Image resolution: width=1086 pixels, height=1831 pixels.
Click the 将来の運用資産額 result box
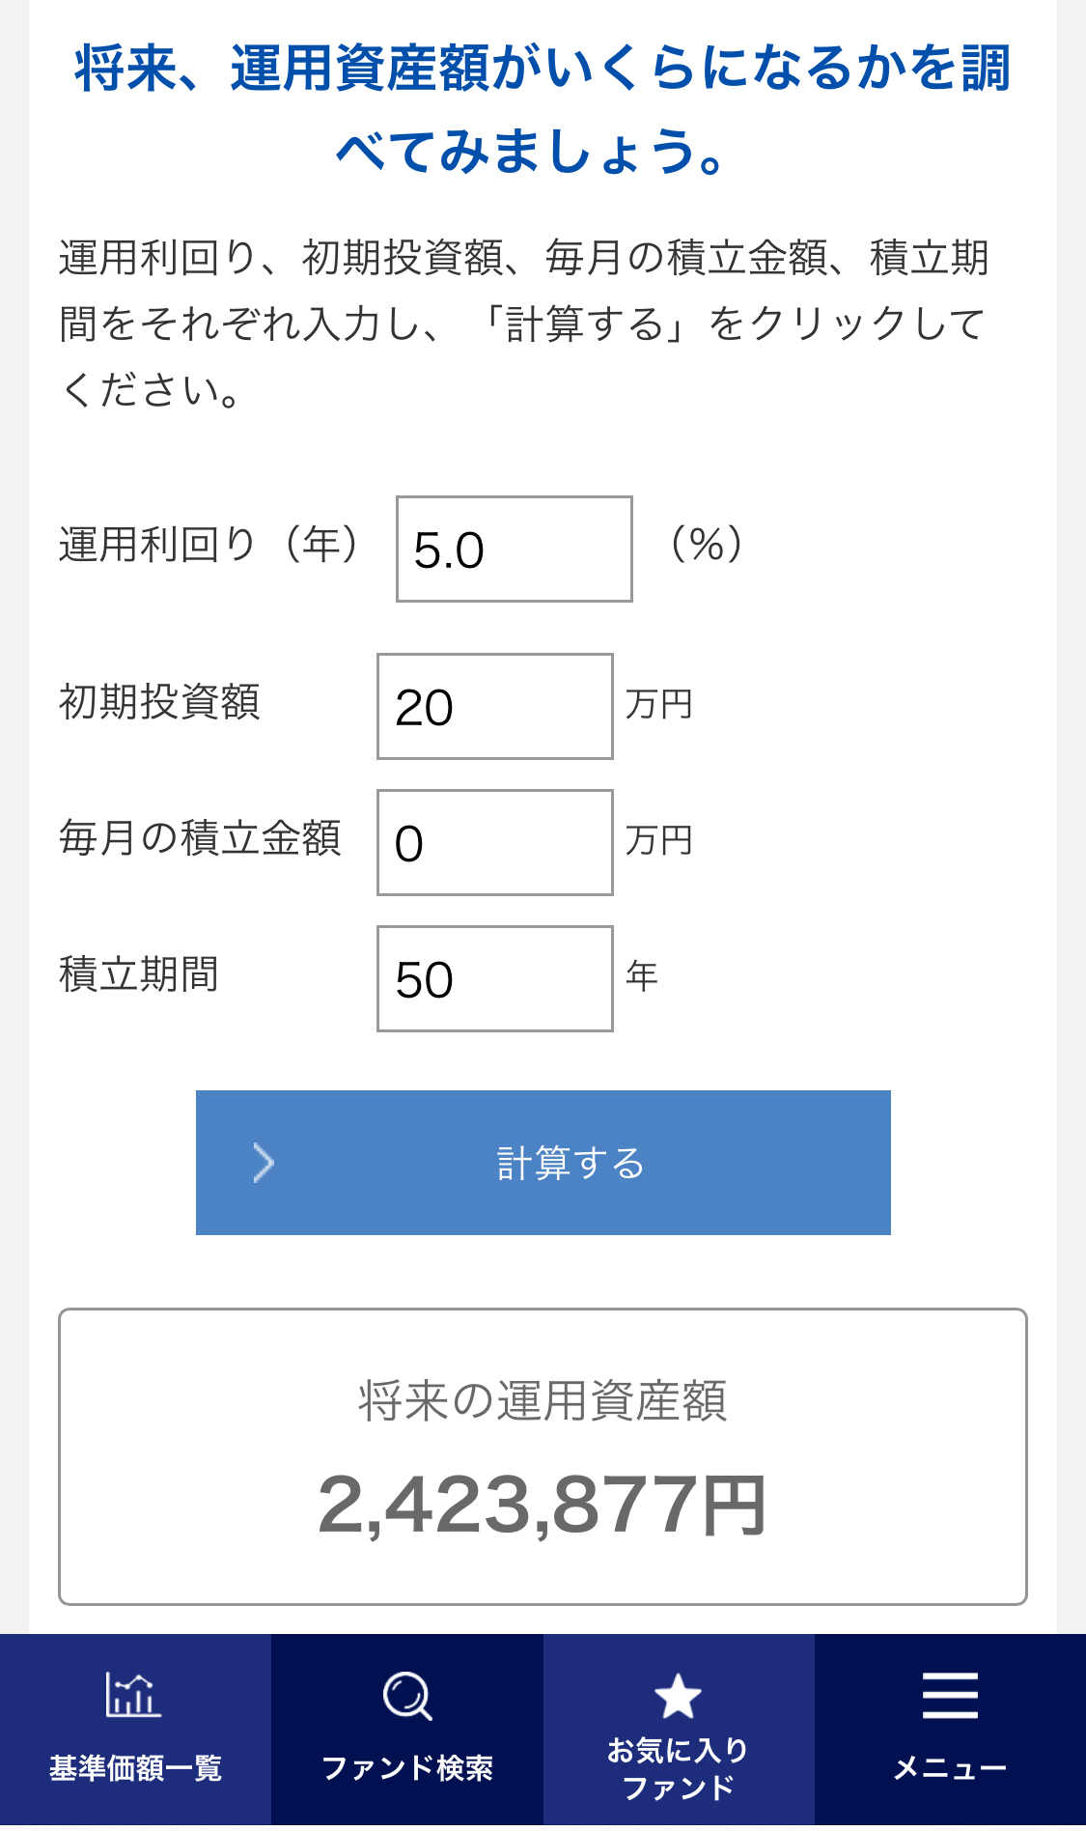543,1456
